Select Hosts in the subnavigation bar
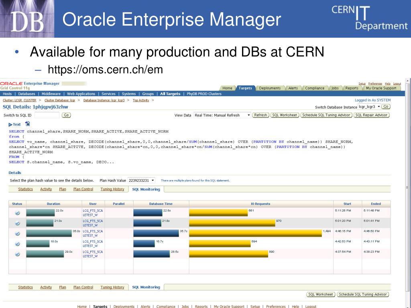The height and width of the screenshot is (308, 411). click(x=7, y=94)
